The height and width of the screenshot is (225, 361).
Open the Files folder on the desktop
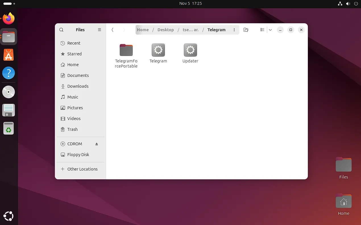tap(344, 168)
